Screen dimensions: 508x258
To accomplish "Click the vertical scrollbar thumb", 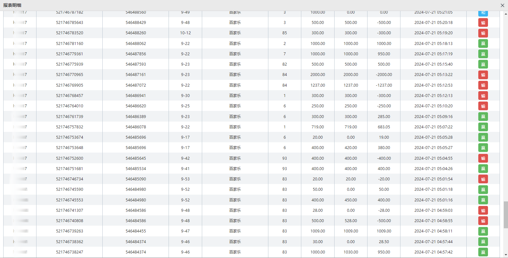I will pos(505,215).
